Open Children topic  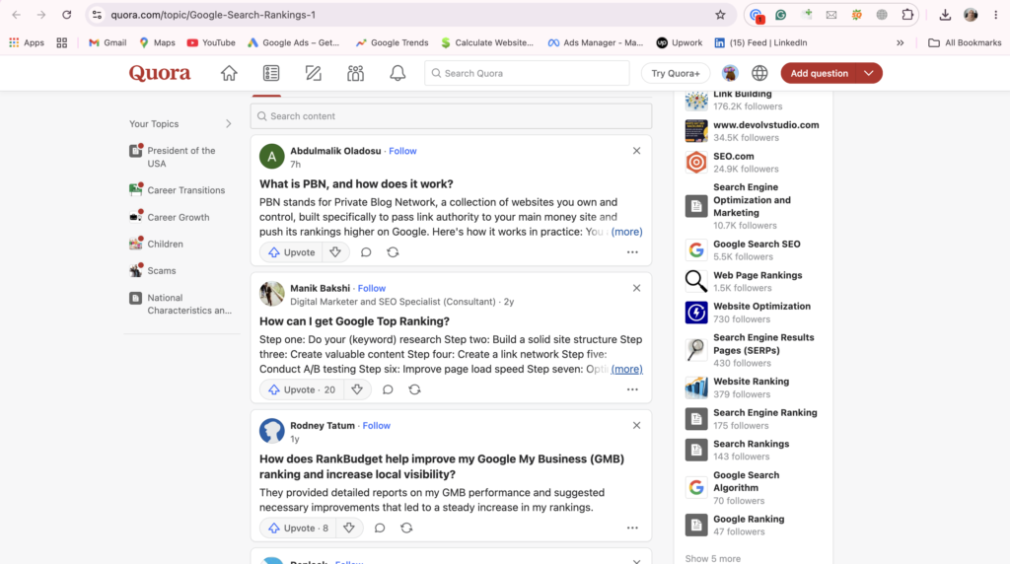click(x=157, y=244)
